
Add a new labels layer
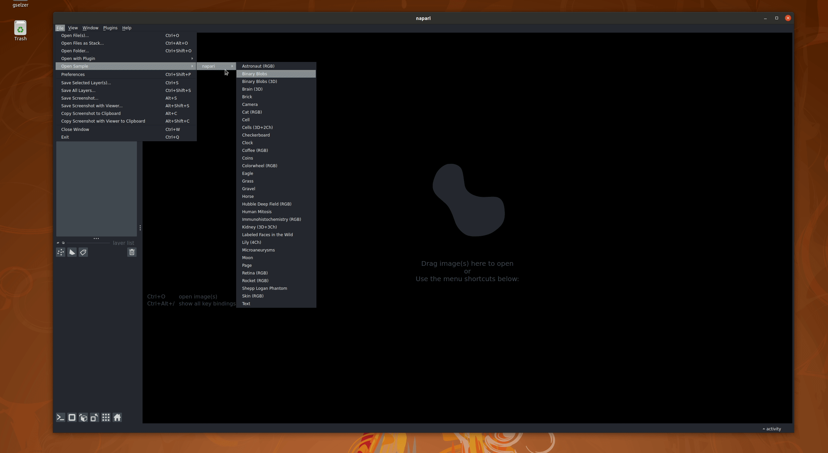coord(83,252)
